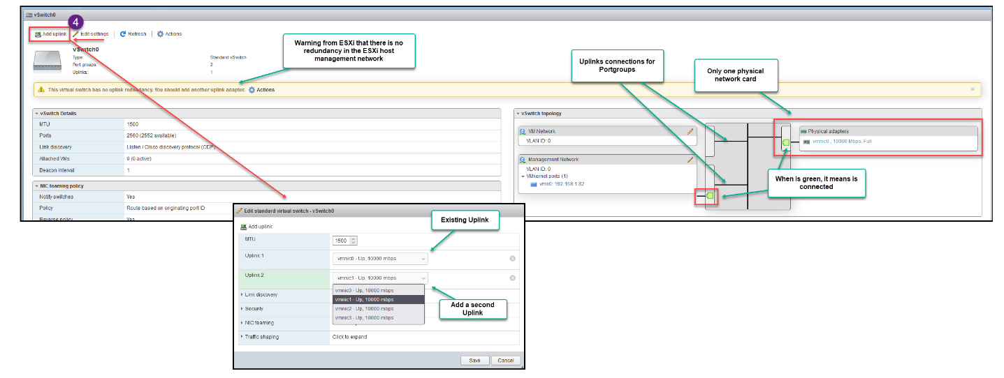
Task: Click 'Route based on originating port ID'
Action: pyautogui.click(x=166, y=208)
